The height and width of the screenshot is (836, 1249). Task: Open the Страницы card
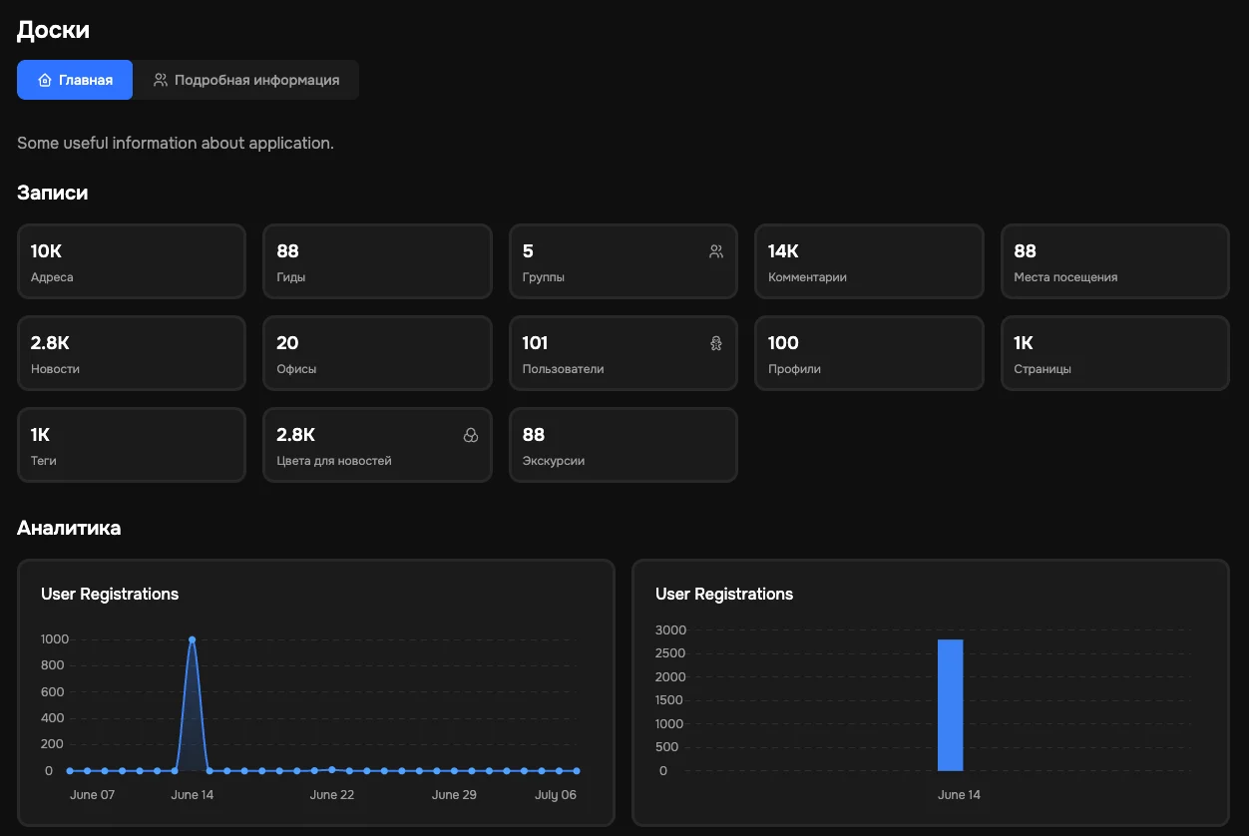click(1115, 353)
